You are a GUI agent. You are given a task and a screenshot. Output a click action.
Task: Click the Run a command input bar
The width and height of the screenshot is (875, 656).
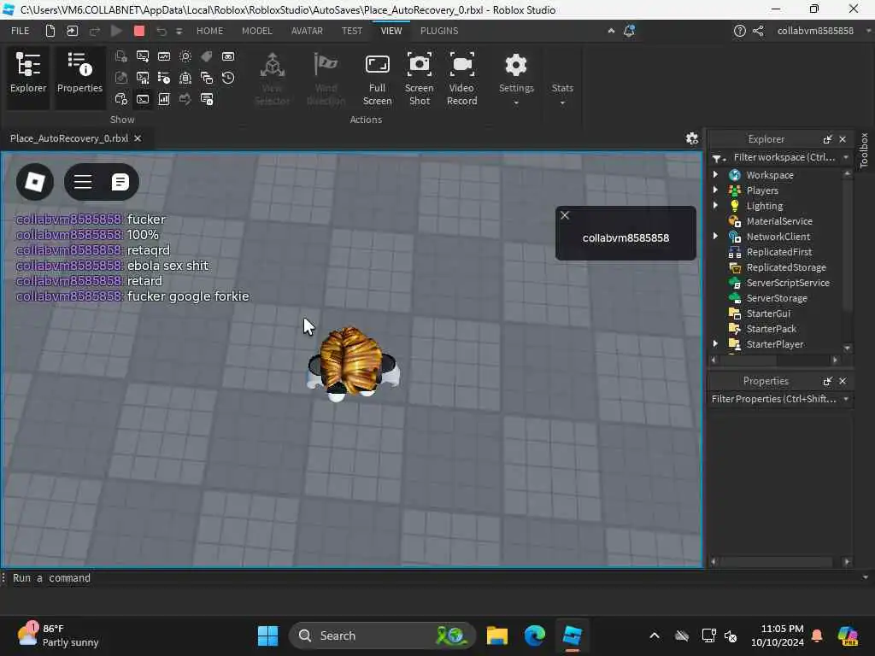pyautogui.click(x=433, y=578)
